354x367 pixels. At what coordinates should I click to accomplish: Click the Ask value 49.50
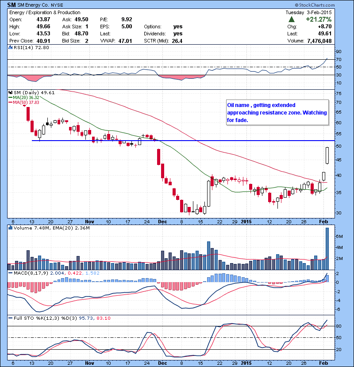coord(81,19)
